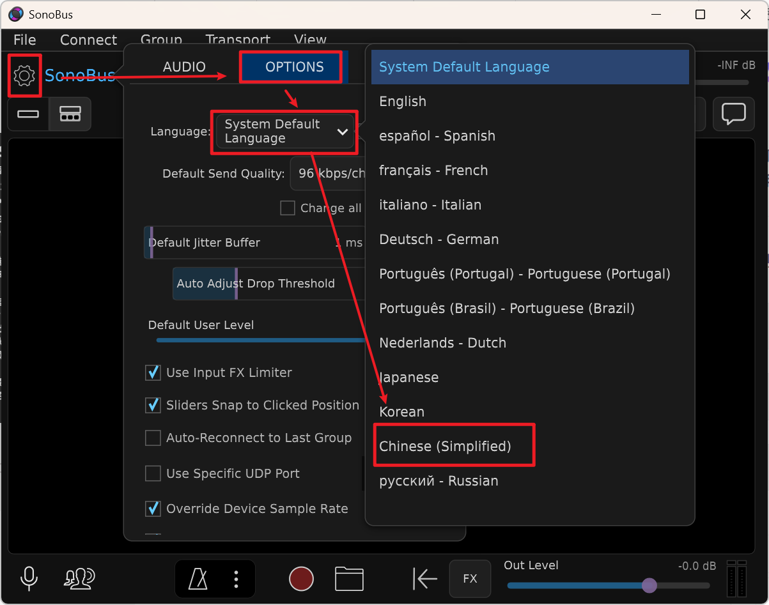This screenshot has height=605, width=769.
Task: Open the connected users group icon
Action: [80, 578]
